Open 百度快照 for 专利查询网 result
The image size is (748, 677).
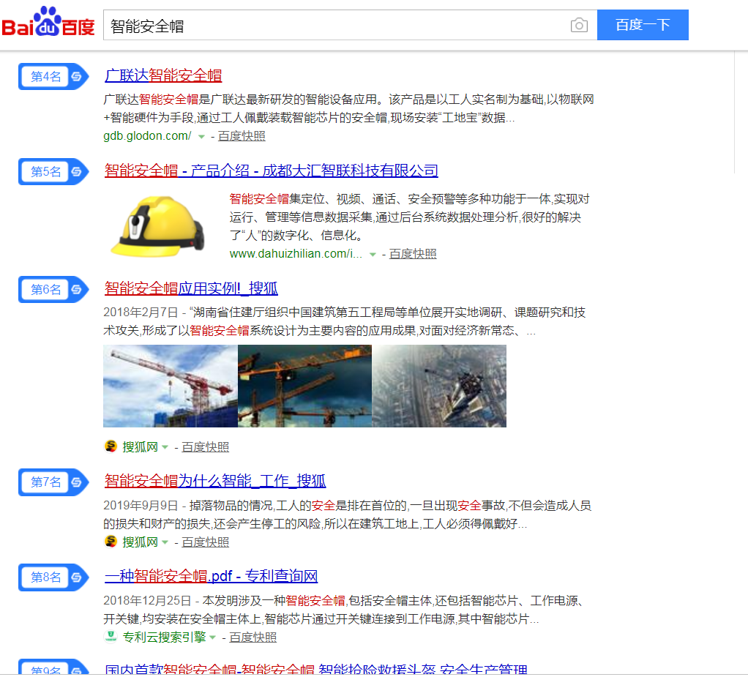pyautogui.click(x=253, y=637)
